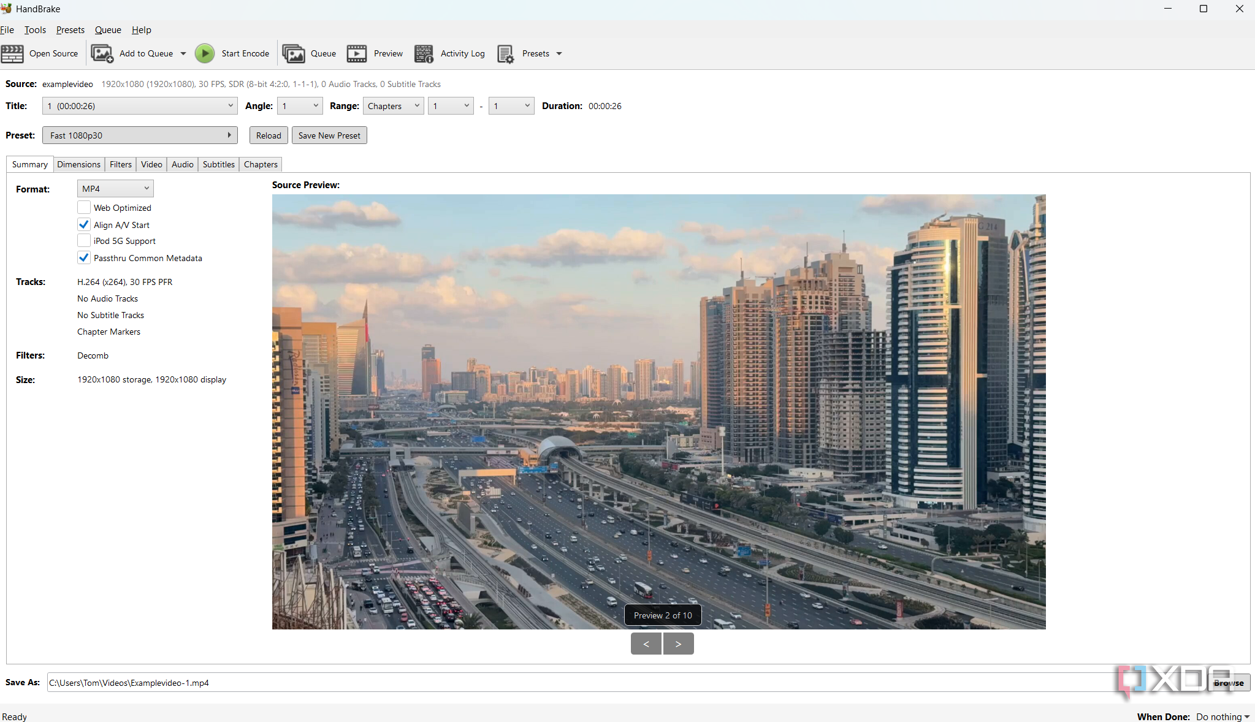Open the Angle dropdown
The width and height of the screenshot is (1255, 722).
300,106
